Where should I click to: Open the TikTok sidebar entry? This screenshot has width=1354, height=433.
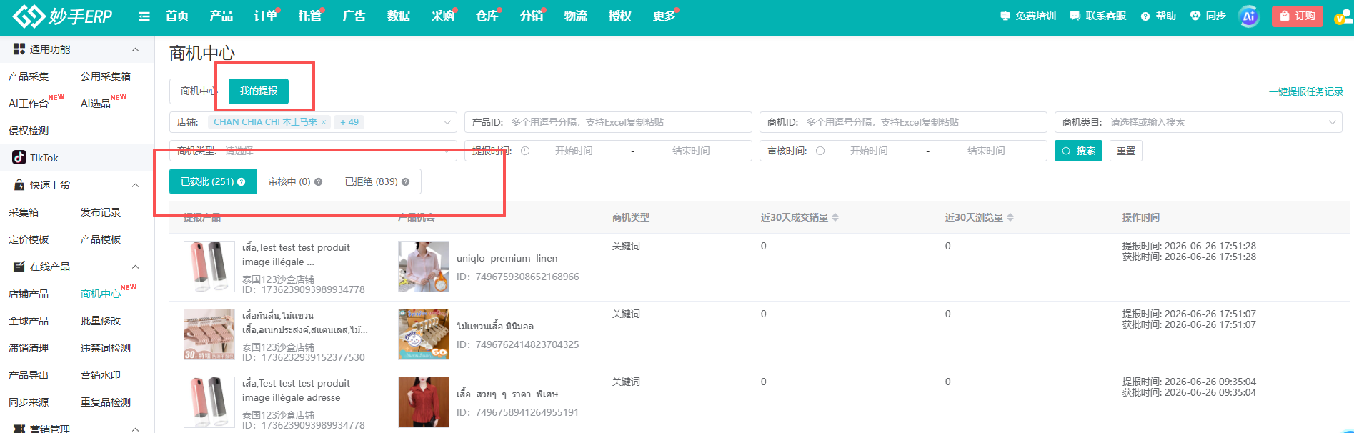(36, 158)
